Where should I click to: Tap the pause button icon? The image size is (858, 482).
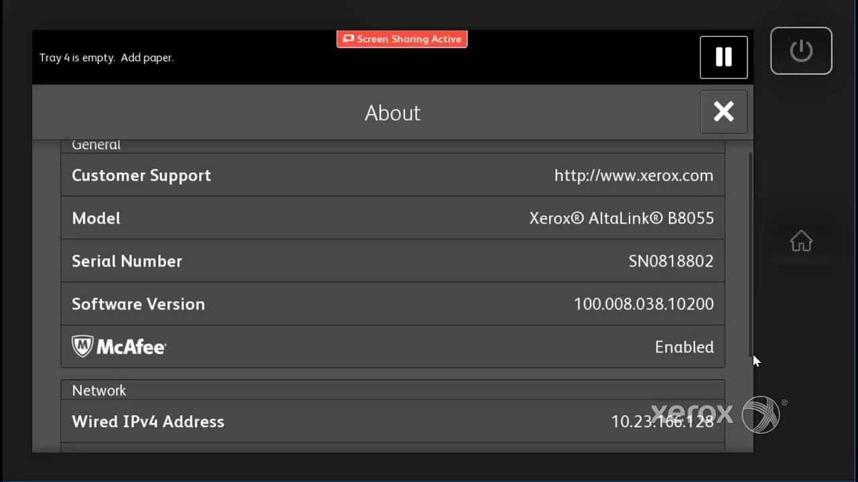tap(723, 58)
